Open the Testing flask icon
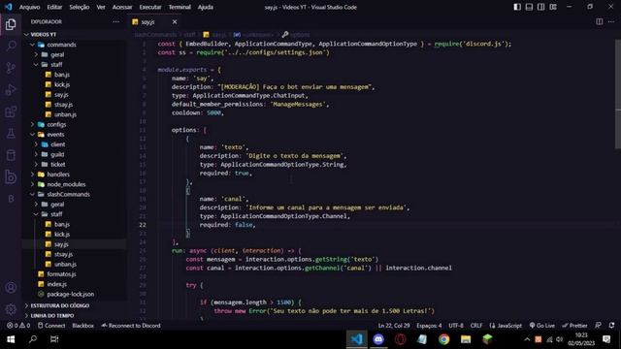621x349 pixels. pos(11,134)
